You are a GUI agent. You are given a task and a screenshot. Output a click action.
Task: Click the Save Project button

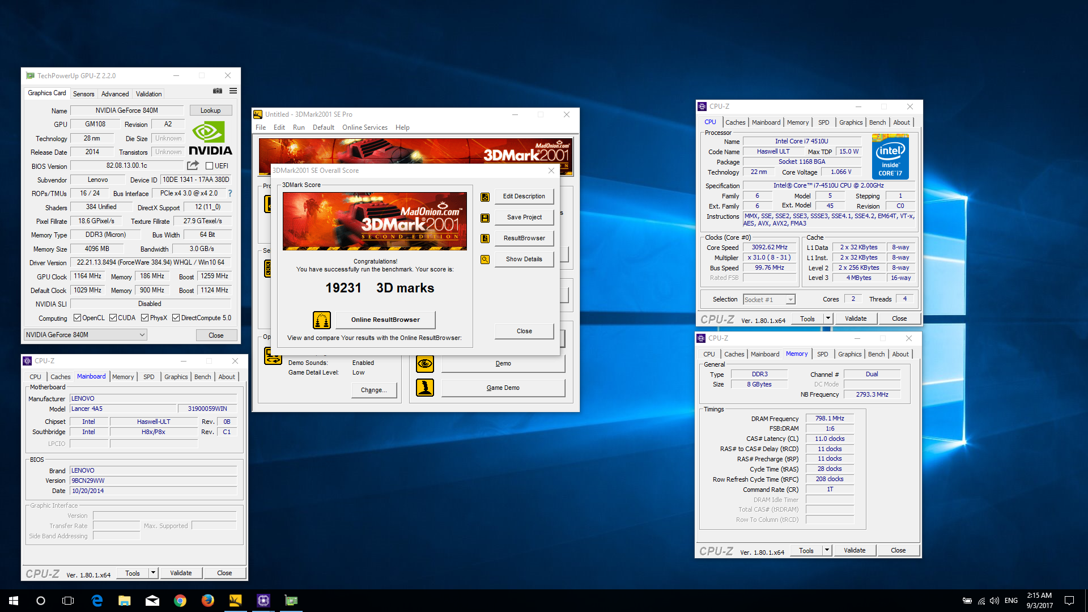coord(524,217)
